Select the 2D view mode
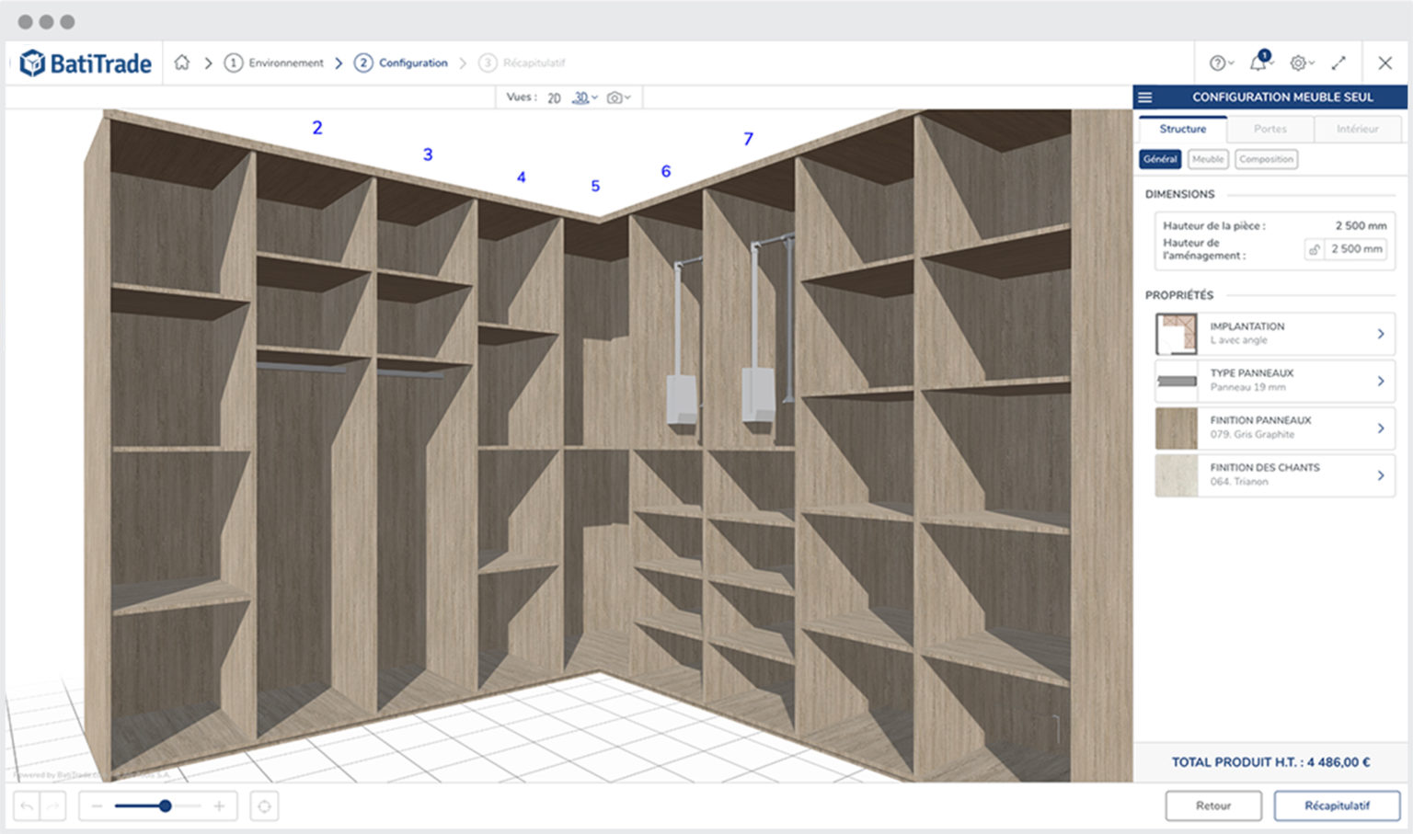This screenshot has width=1413, height=834. (x=554, y=97)
